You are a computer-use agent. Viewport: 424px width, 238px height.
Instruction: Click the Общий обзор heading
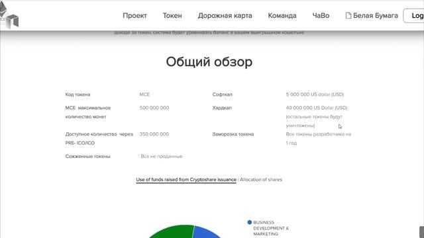pyautogui.click(x=209, y=61)
